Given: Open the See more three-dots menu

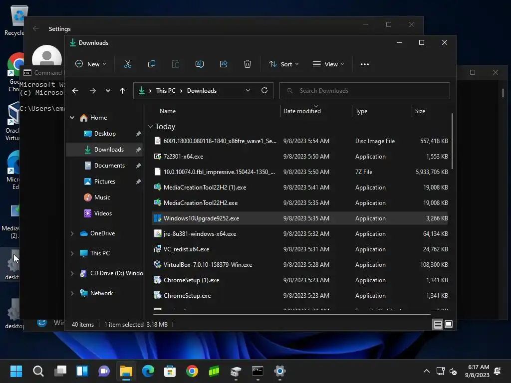Looking at the screenshot, I should pyautogui.click(x=365, y=64).
